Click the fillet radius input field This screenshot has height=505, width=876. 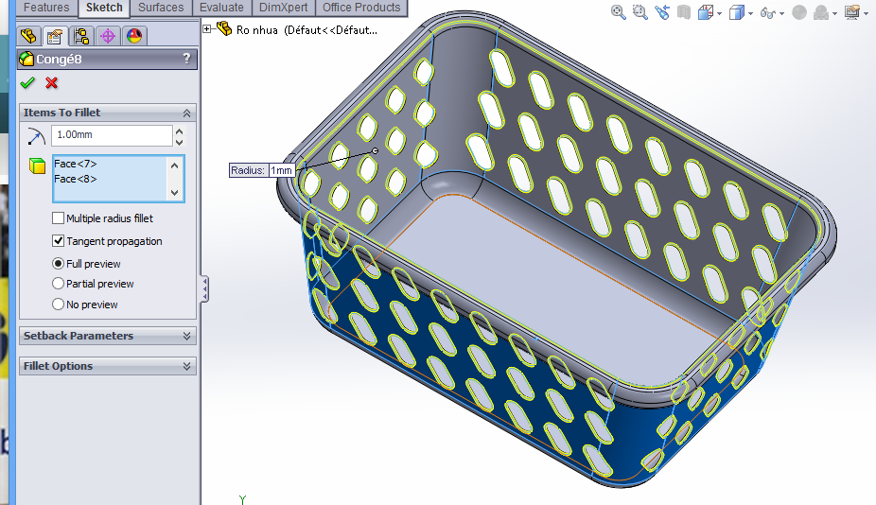112,136
